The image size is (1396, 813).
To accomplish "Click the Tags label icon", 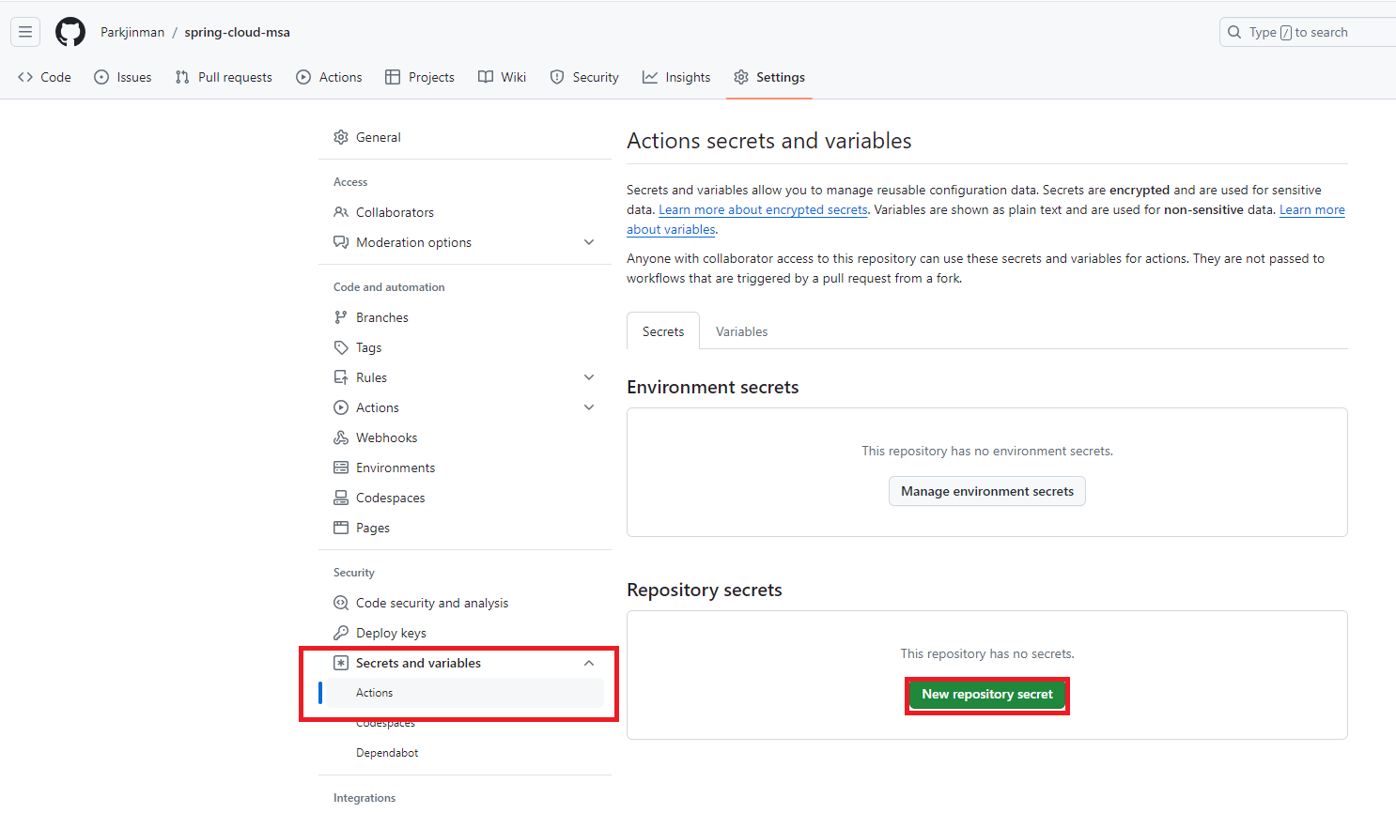I will (341, 347).
